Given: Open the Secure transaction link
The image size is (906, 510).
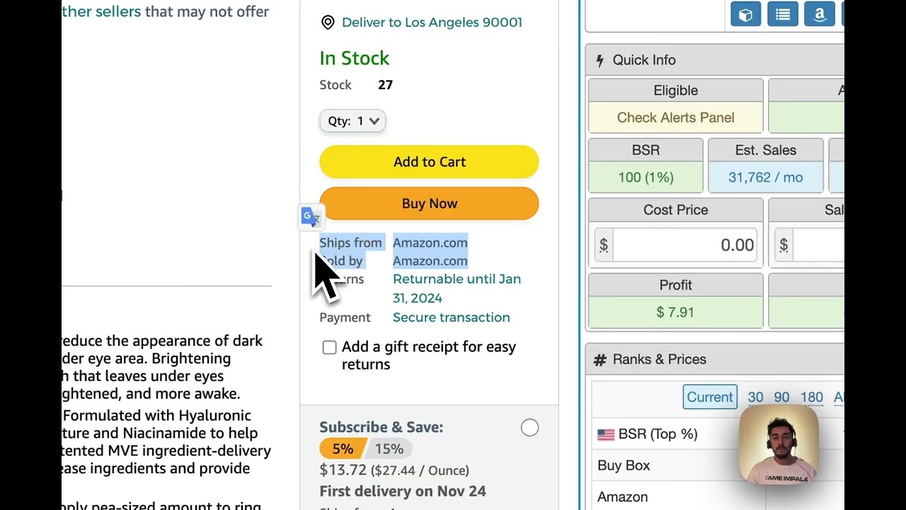Looking at the screenshot, I should coord(451,317).
